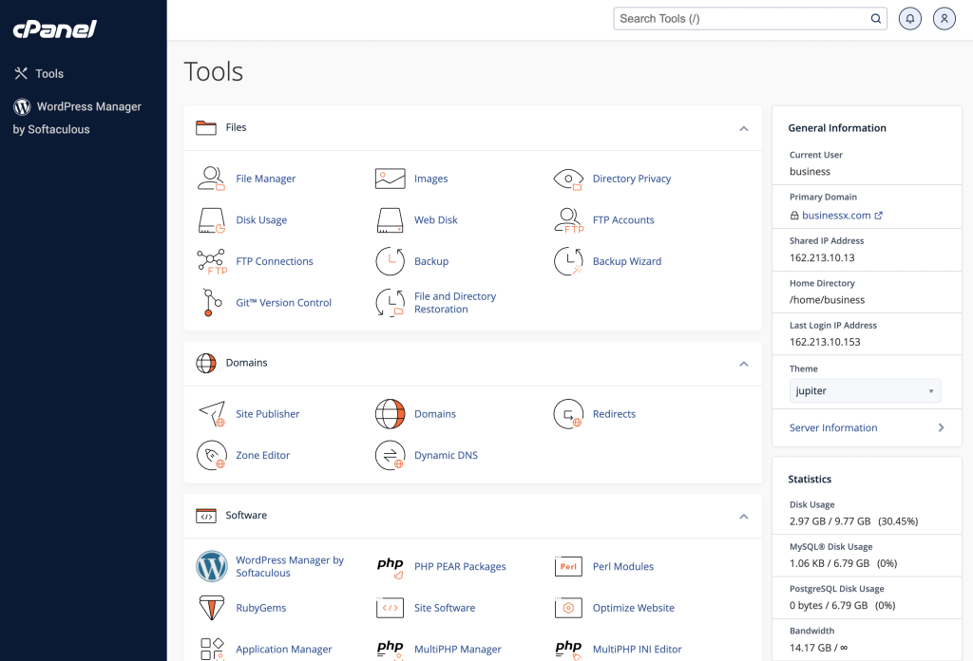This screenshot has width=973, height=661.
Task: Click the user account icon
Action: [944, 18]
